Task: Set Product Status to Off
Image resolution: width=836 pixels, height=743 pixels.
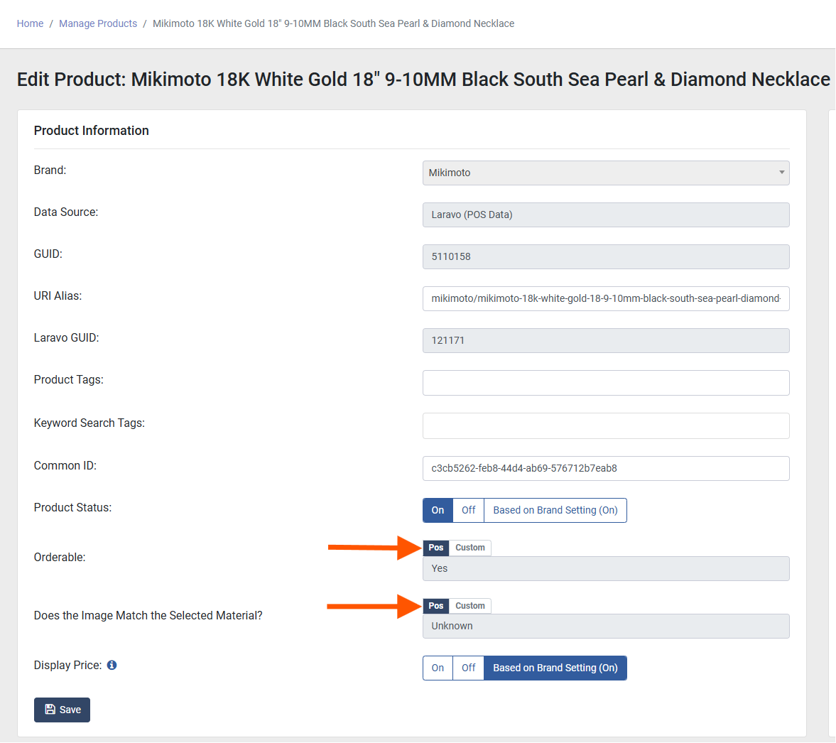Action: pyautogui.click(x=469, y=511)
